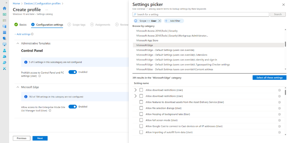Open Users icon in the sidebar
The width and height of the screenshot is (290, 143).
(4, 51)
